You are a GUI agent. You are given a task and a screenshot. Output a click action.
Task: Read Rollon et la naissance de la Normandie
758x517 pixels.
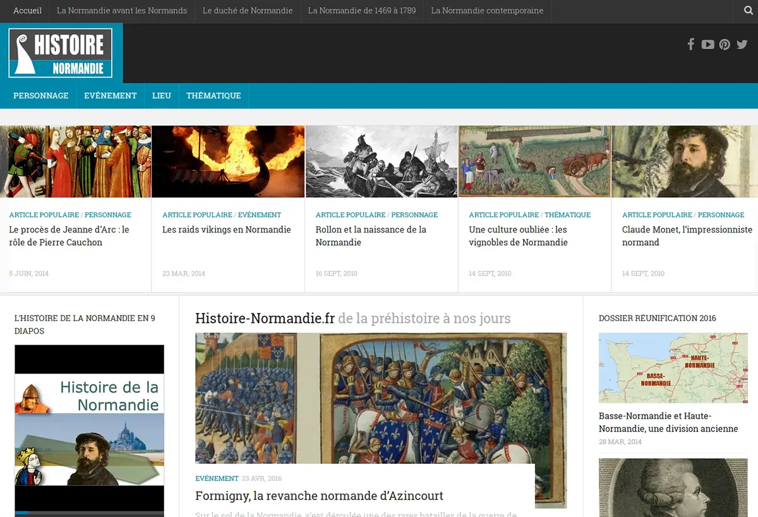[371, 236]
